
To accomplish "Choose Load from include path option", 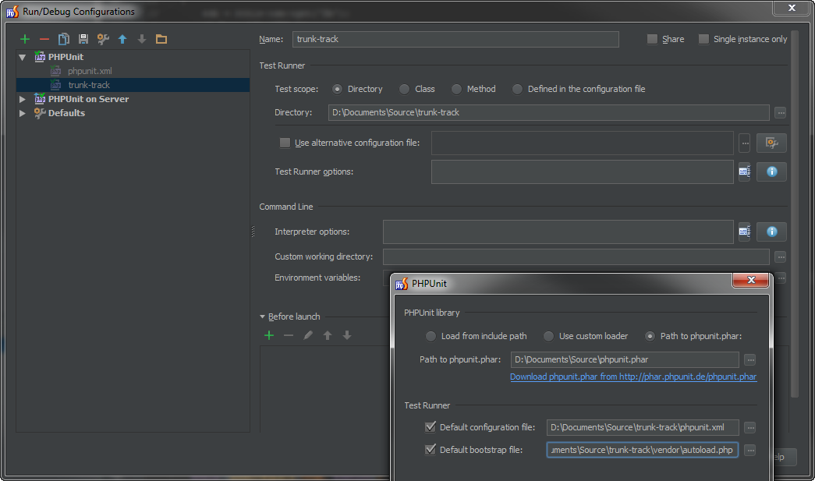I will 430,336.
